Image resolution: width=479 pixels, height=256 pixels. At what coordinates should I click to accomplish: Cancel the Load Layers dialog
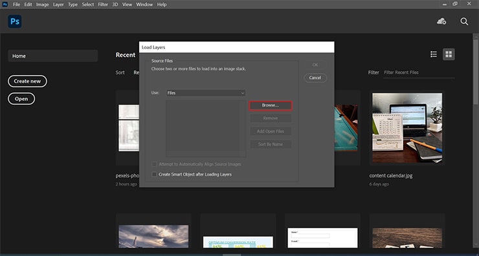[x=315, y=78]
